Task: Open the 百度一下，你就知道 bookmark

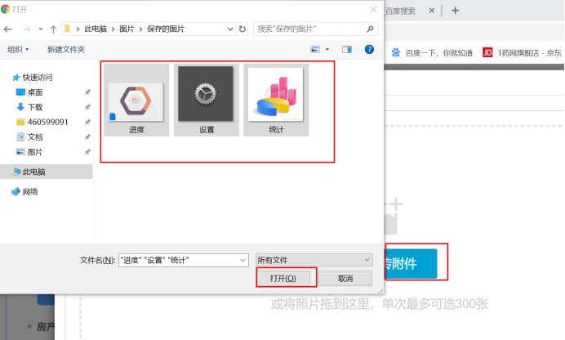Action: tap(433, 53)
